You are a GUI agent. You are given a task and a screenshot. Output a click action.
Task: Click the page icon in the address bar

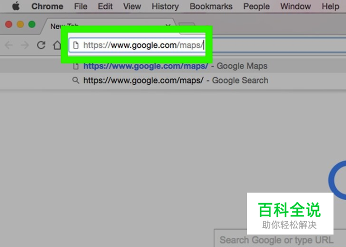pos(75,45)
